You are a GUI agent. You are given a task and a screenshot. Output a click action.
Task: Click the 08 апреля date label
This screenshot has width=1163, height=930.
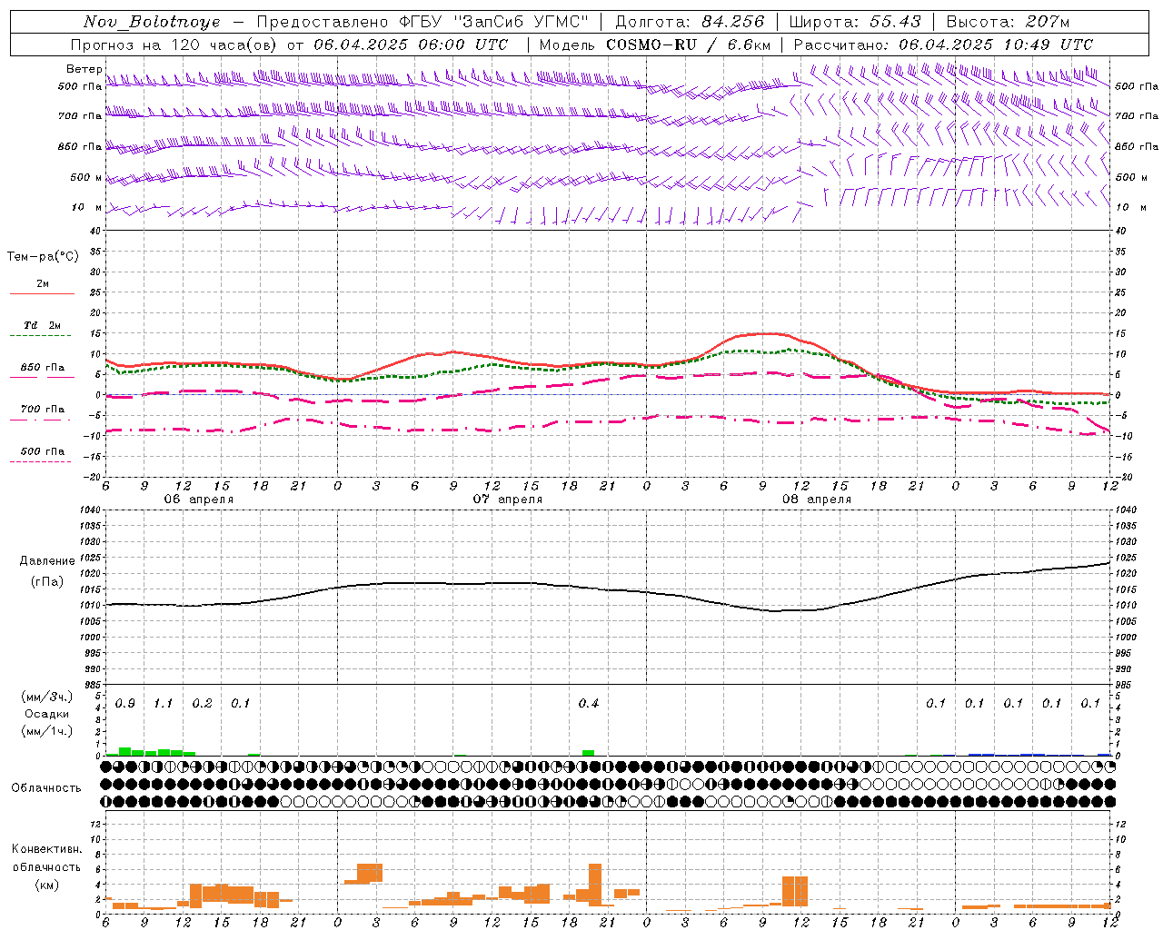coord(817,500)
